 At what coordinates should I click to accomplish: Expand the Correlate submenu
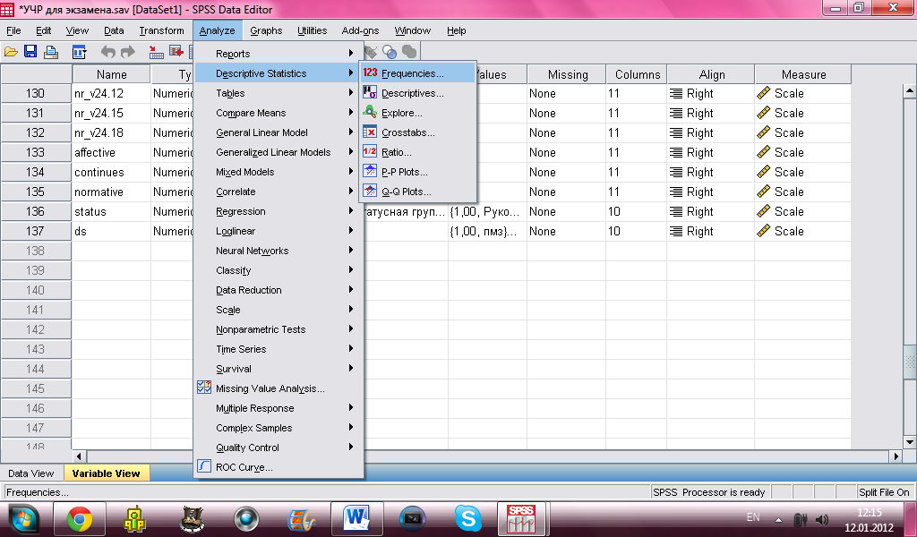click(279, 192)
